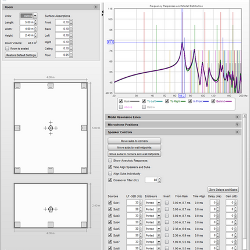250x250 pixels.
Task: Toggle the In Front trace checkbox
Action: pyautogui.click(x=190, y=101)
